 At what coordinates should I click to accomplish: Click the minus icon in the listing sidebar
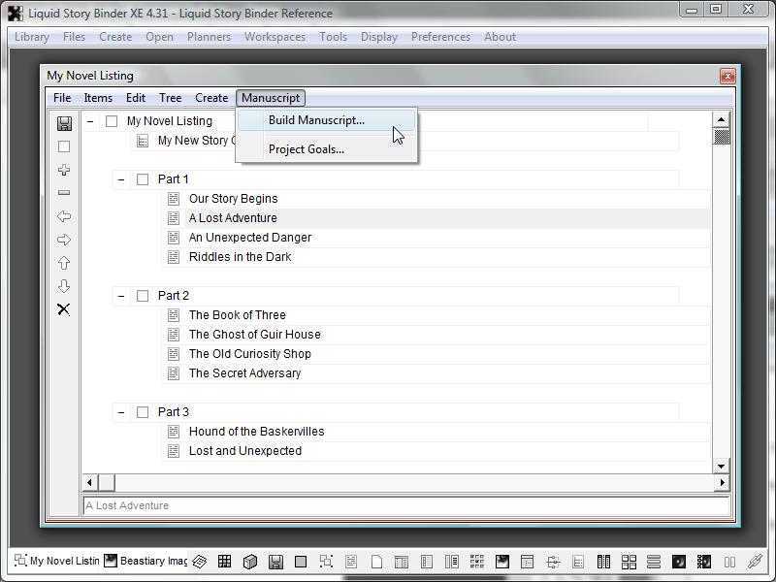(x=64, y=193)
